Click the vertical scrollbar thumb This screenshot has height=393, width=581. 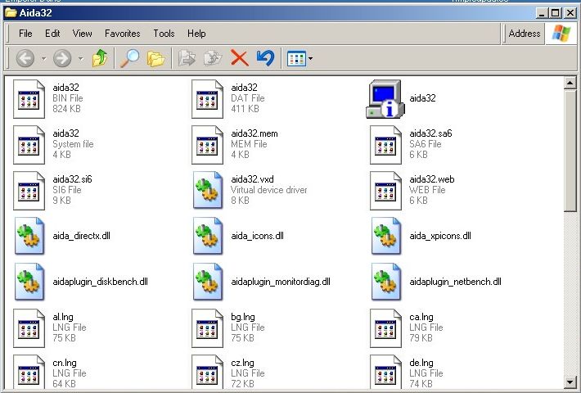570,151
